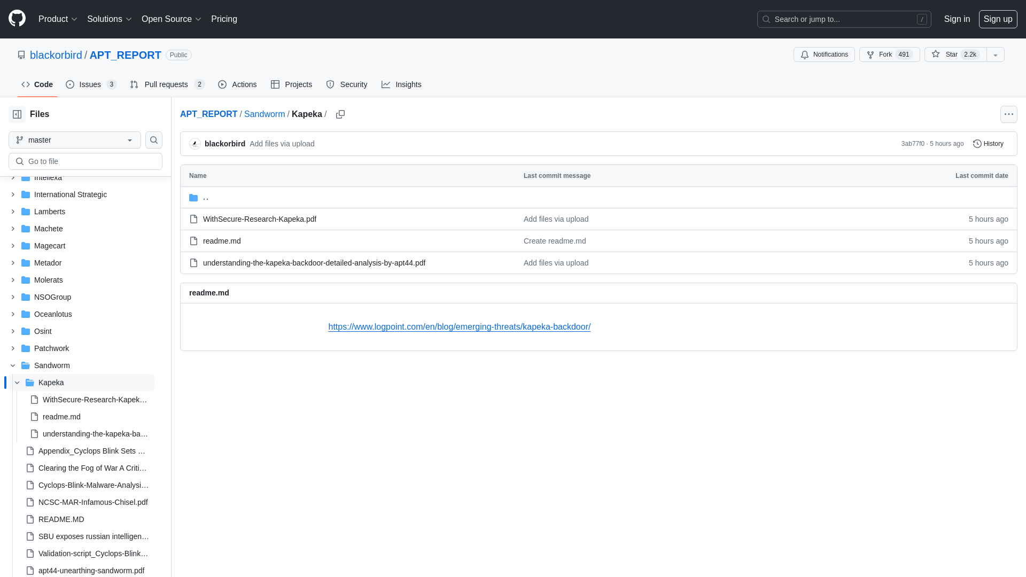Select README.MD in the file tree
This screenshot has height=577, width=1026.
coord(61,519)
